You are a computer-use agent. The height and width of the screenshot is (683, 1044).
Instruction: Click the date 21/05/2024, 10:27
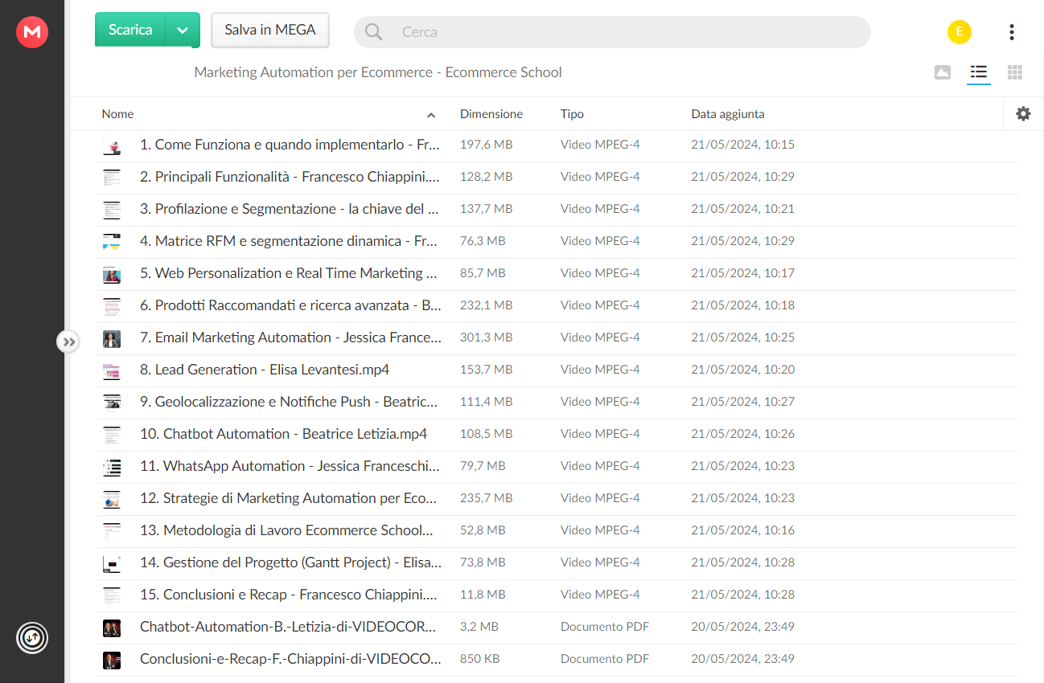[x=742, y=402]
